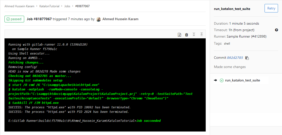
Task: Click the green passed check icon beside job list entry
Action: point(222,80)
